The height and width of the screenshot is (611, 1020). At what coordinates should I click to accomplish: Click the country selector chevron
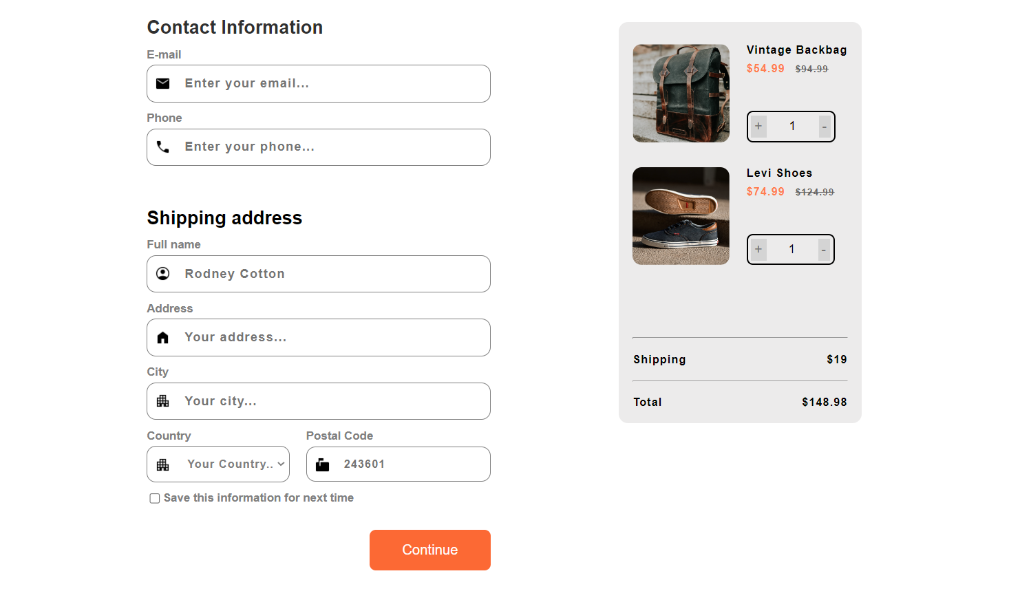(x=280, y=464)
